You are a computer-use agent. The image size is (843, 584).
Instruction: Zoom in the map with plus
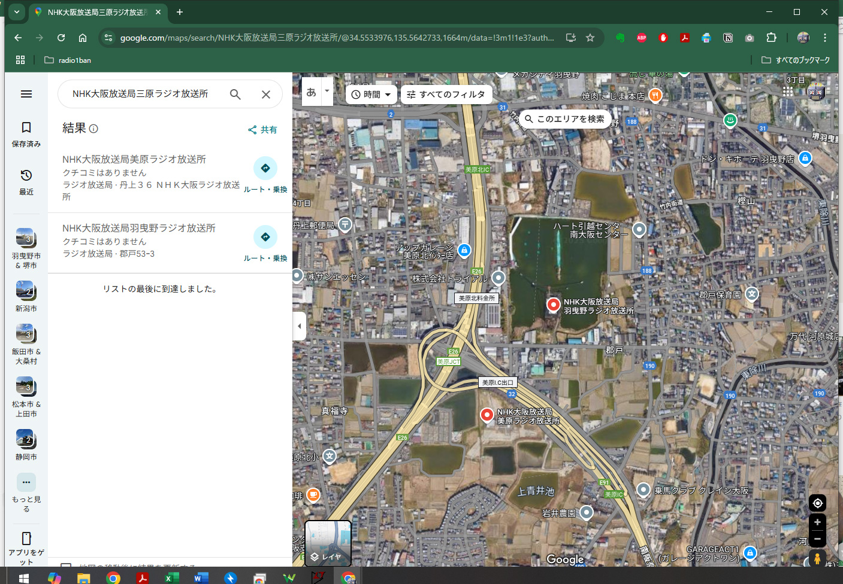[x=817, y=522]
